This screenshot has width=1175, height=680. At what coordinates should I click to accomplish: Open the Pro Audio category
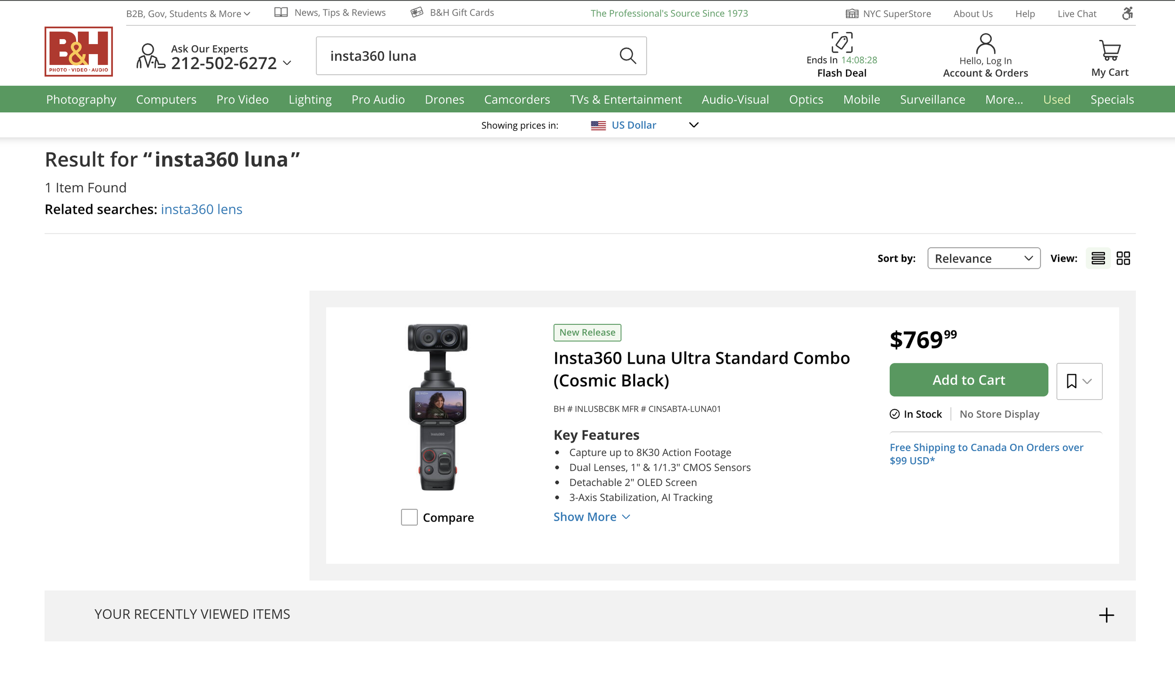[x=378, y=100]
